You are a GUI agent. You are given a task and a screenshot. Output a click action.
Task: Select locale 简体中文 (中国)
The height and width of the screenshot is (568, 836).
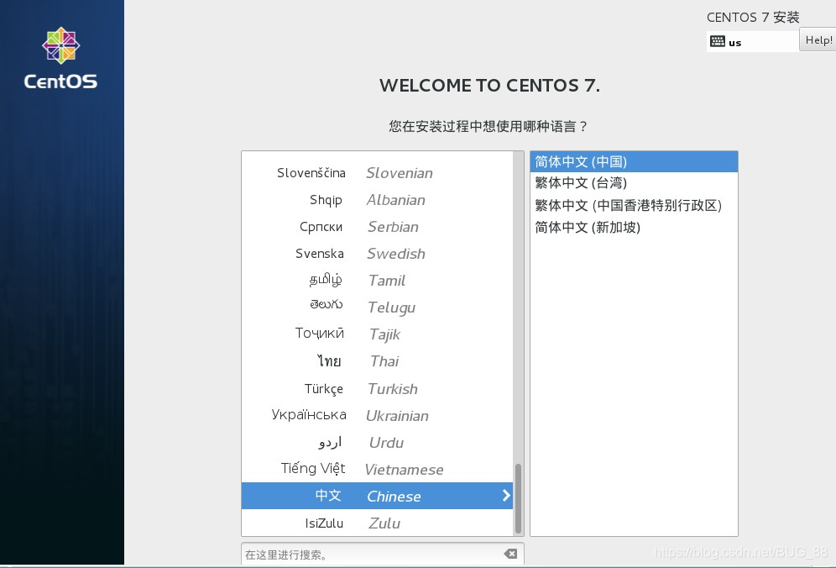pos(634,162)
